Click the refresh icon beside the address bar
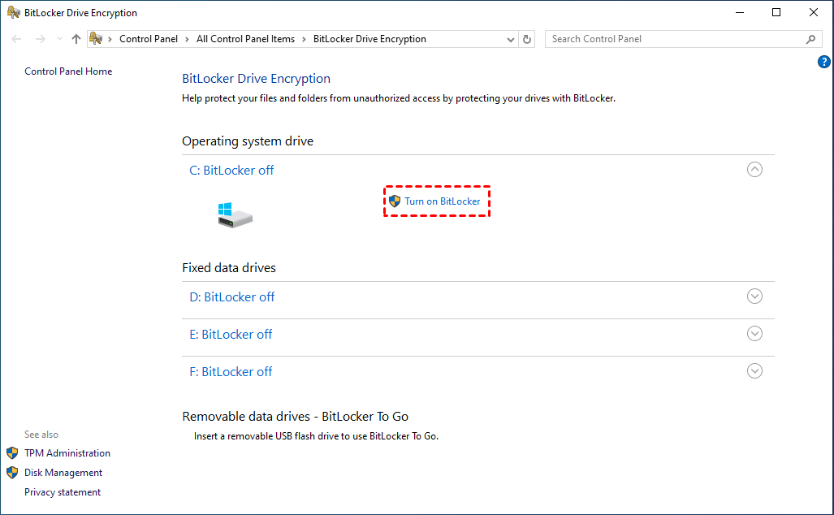The width and height of the screenshot is (834, 515). pyautogui.click(x=526, y=39)
